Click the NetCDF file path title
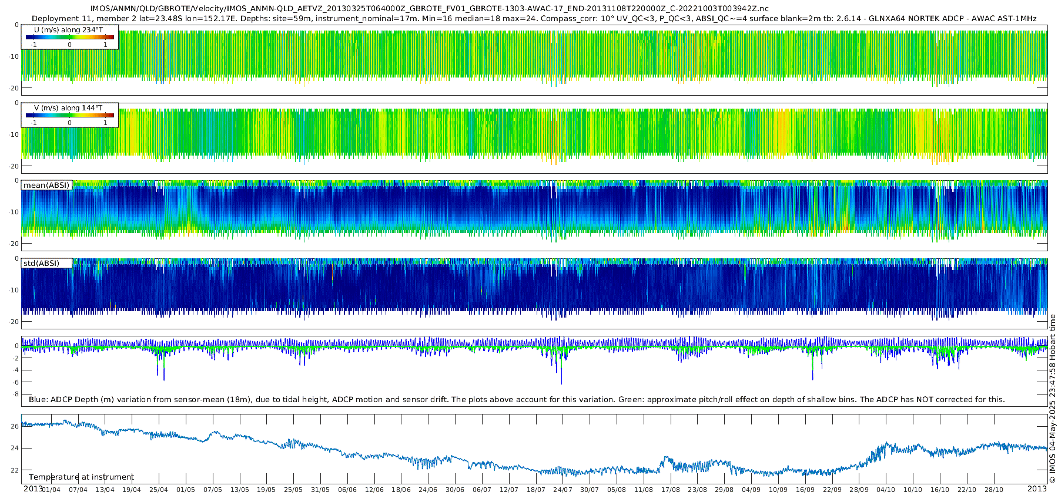The height and width of the screenshot is (499, 1058). [x=429, y=9]
